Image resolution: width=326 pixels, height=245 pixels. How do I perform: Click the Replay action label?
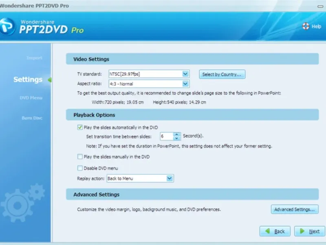[90, 178]
